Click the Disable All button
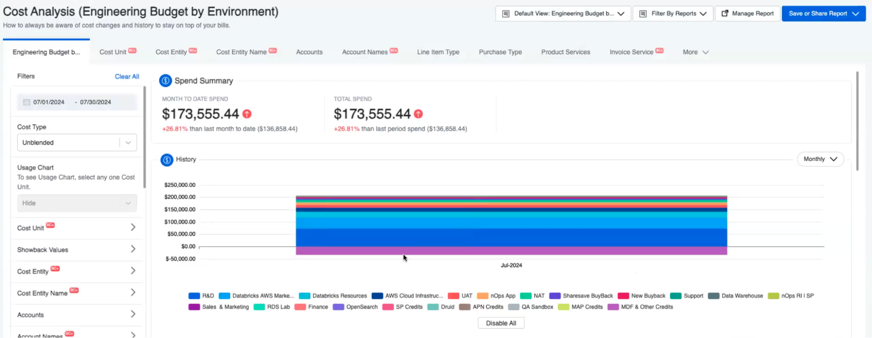872x338 pixels. (x=501, y=323)
